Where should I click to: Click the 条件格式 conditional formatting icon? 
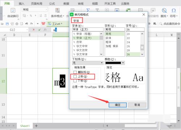pos(58,10)
